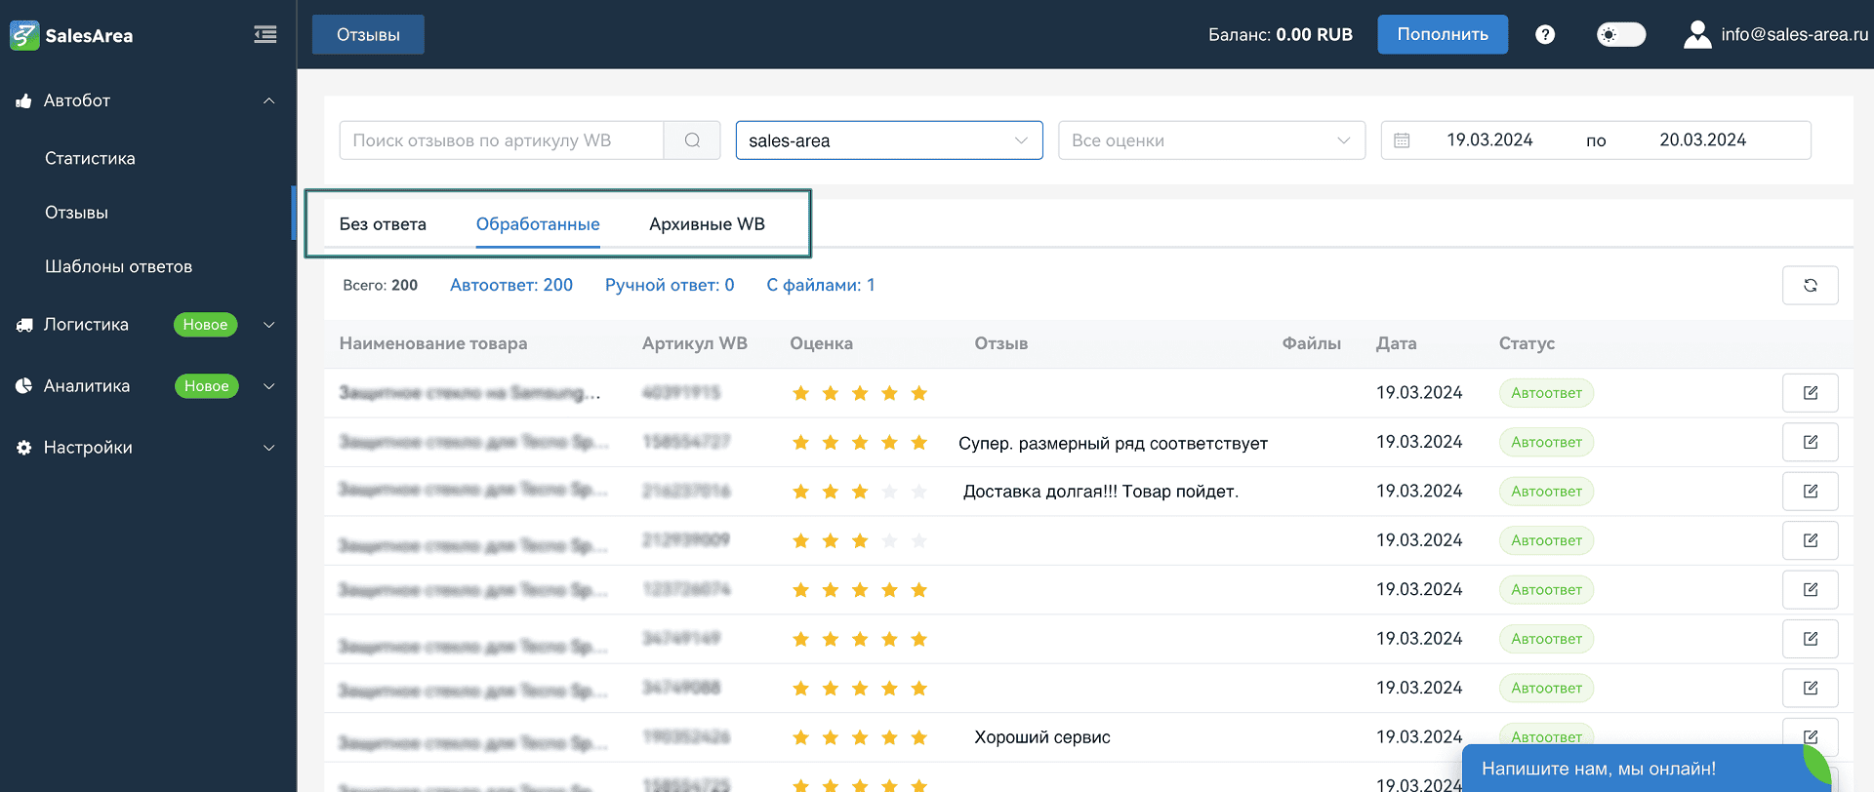Image resolution: width=1874 pixels, height=792 pixels.
Task: Open the calendar icon in date range
Action: [1402, 140]
